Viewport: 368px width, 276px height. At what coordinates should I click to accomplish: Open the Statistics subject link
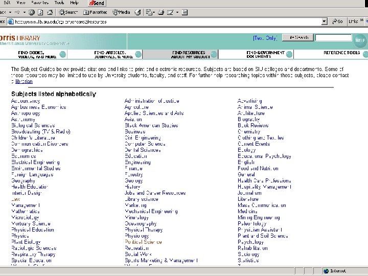click(248, 260)
